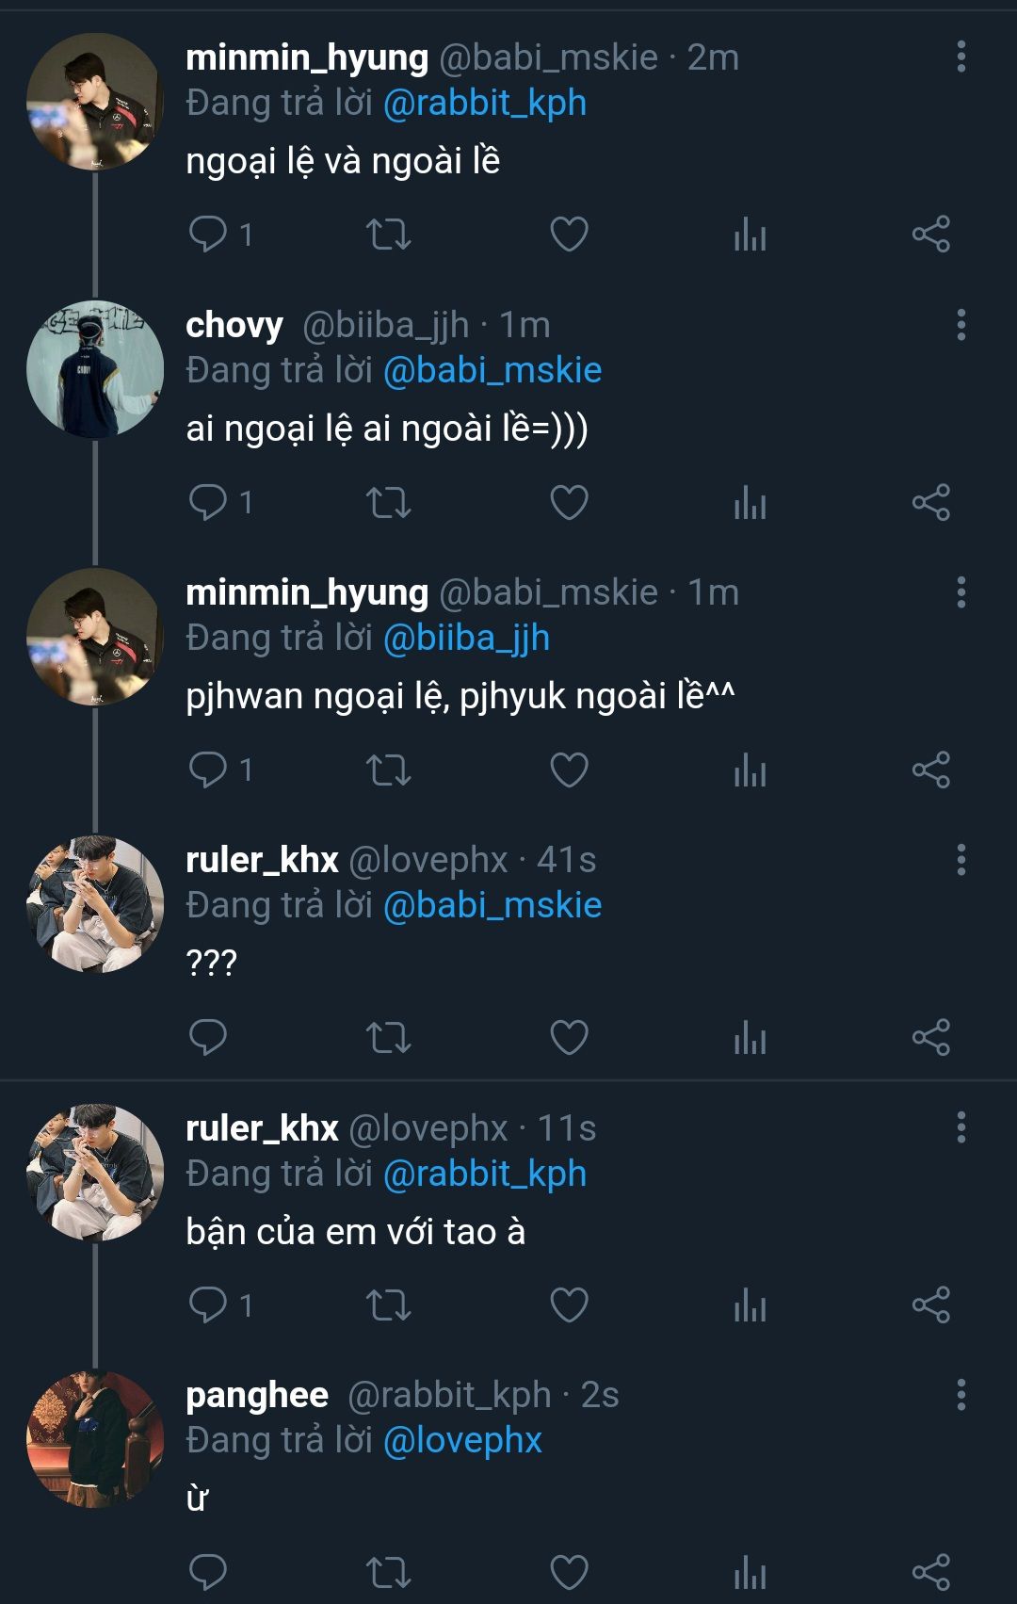The height and width of the screenshot is (1604, 1017).
Task: Like the "pjhwan ngoại lệ, pjhyuk ngoài lề" tweet
Action: tap(569, 770)
